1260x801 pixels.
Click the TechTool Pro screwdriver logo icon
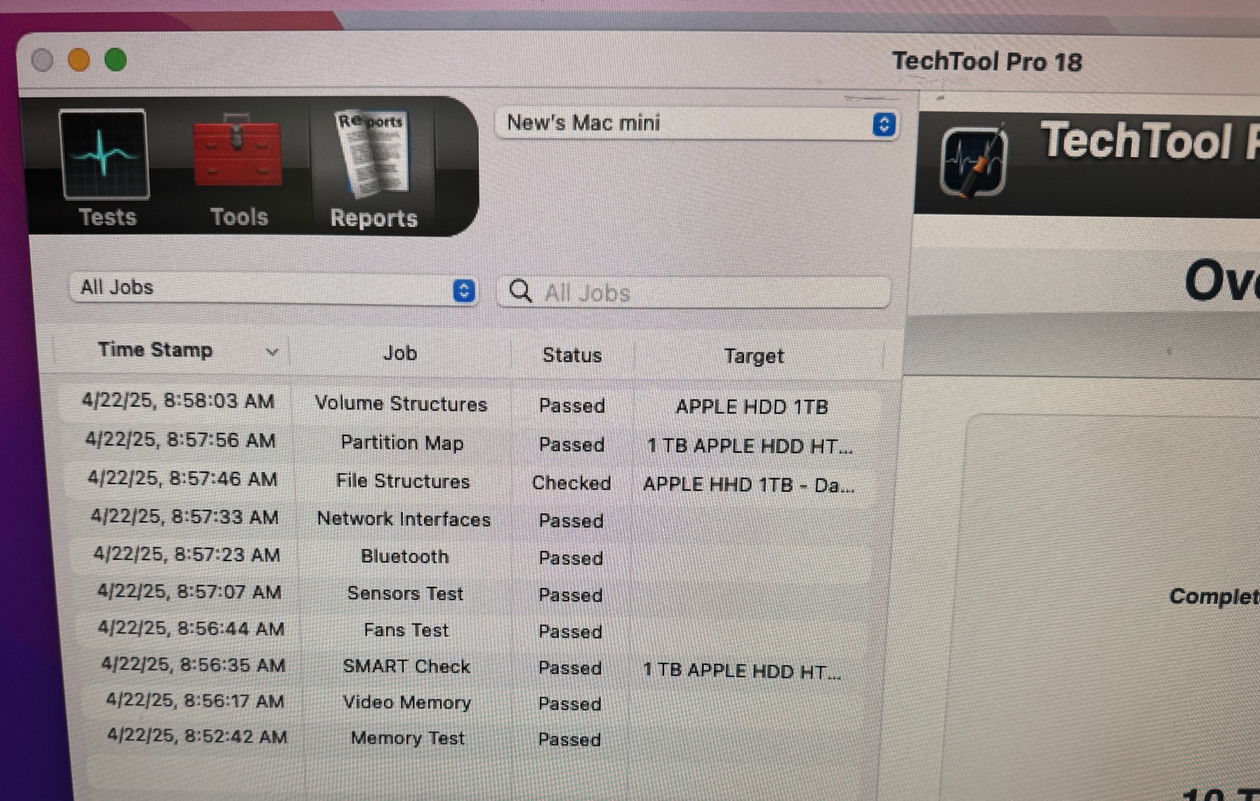[973, 162]
